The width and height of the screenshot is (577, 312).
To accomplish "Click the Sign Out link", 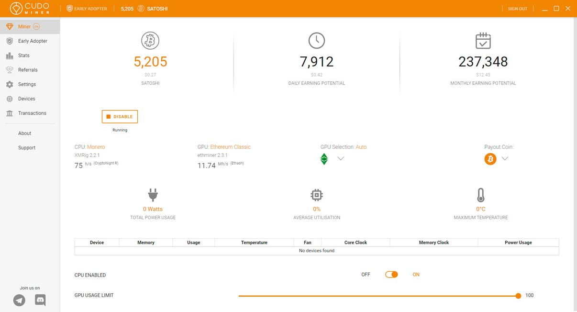I will point(518,9).
